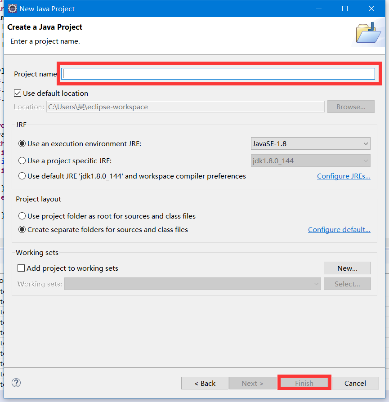Click the Project layout group label

pos(39,199)
